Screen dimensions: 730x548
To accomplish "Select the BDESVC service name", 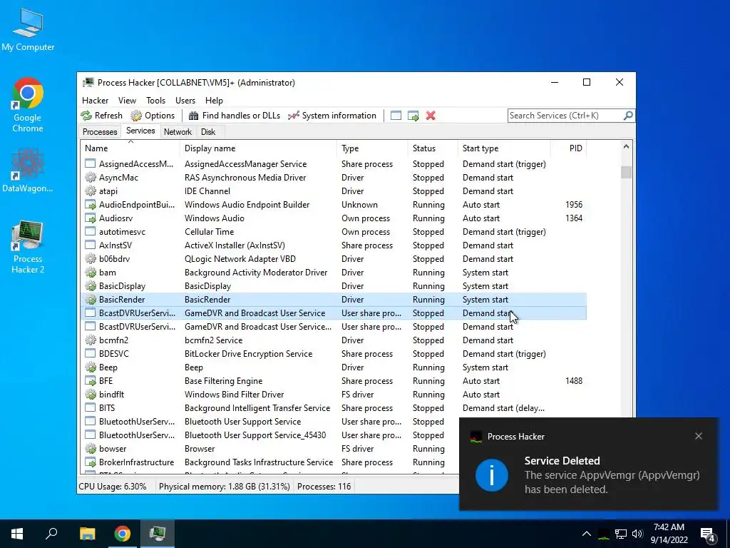I will pos(113,354).
